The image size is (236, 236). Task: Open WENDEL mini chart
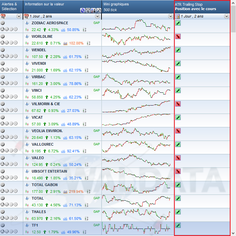[136, 52]
